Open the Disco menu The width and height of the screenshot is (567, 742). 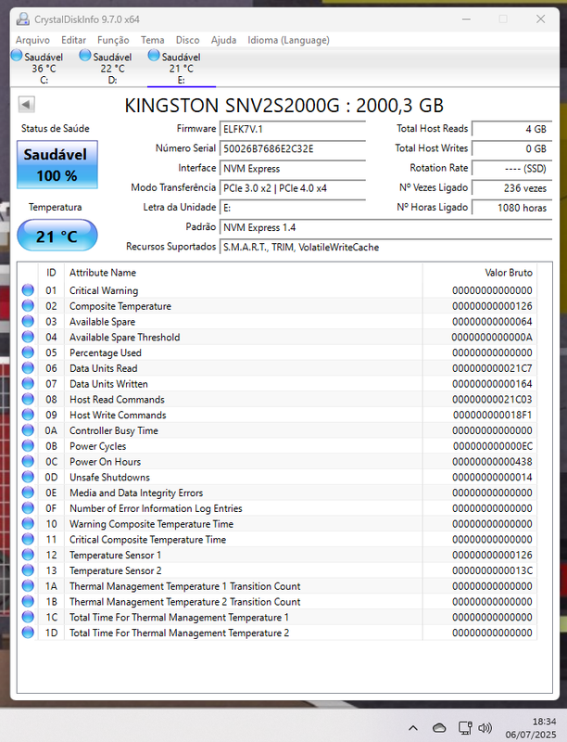187,40
